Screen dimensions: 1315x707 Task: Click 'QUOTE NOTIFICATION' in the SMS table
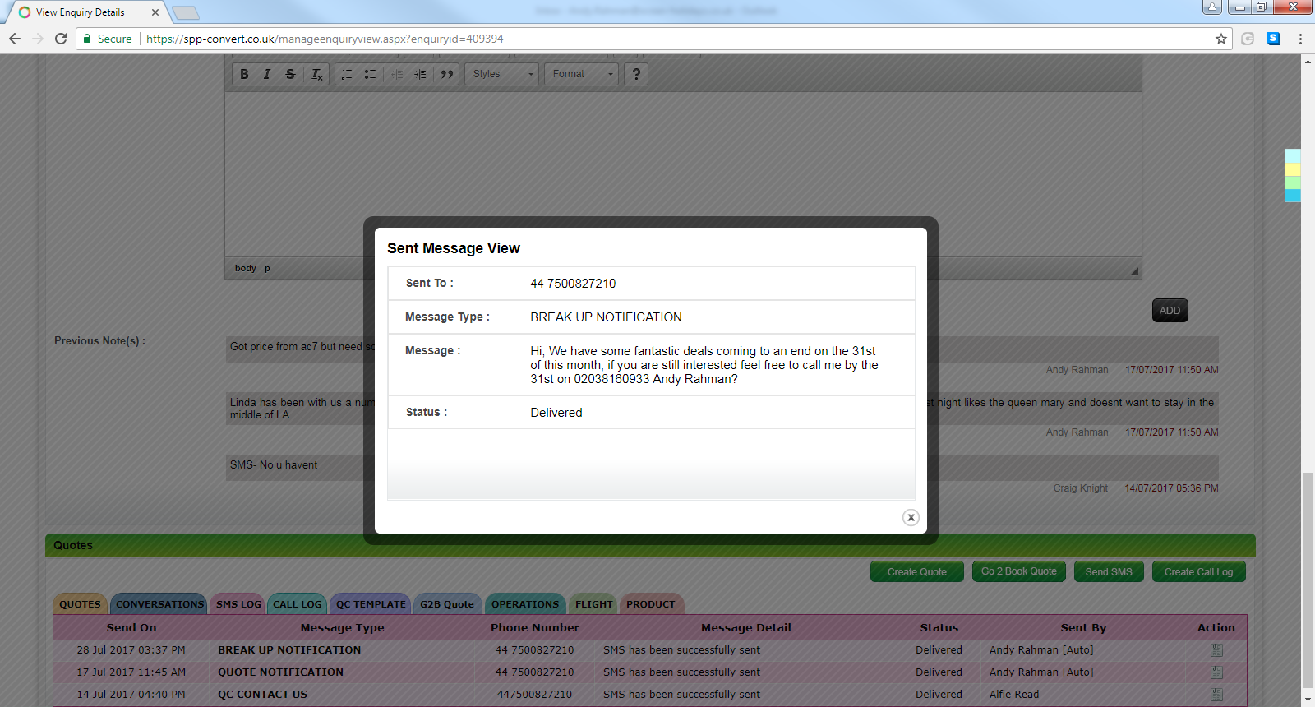pos(281,672)
